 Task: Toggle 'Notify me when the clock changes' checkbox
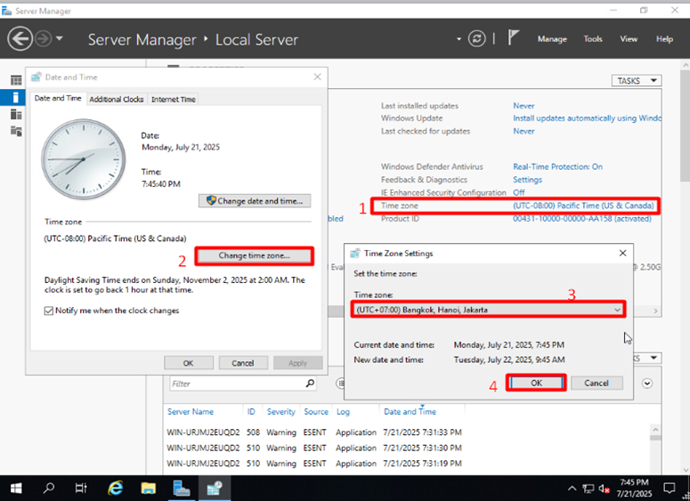pyautogui.click(x=49, y=311)
